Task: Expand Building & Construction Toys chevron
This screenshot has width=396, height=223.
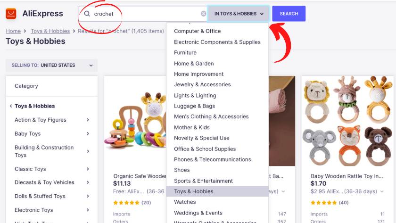Action: click(x=88, y=151)
